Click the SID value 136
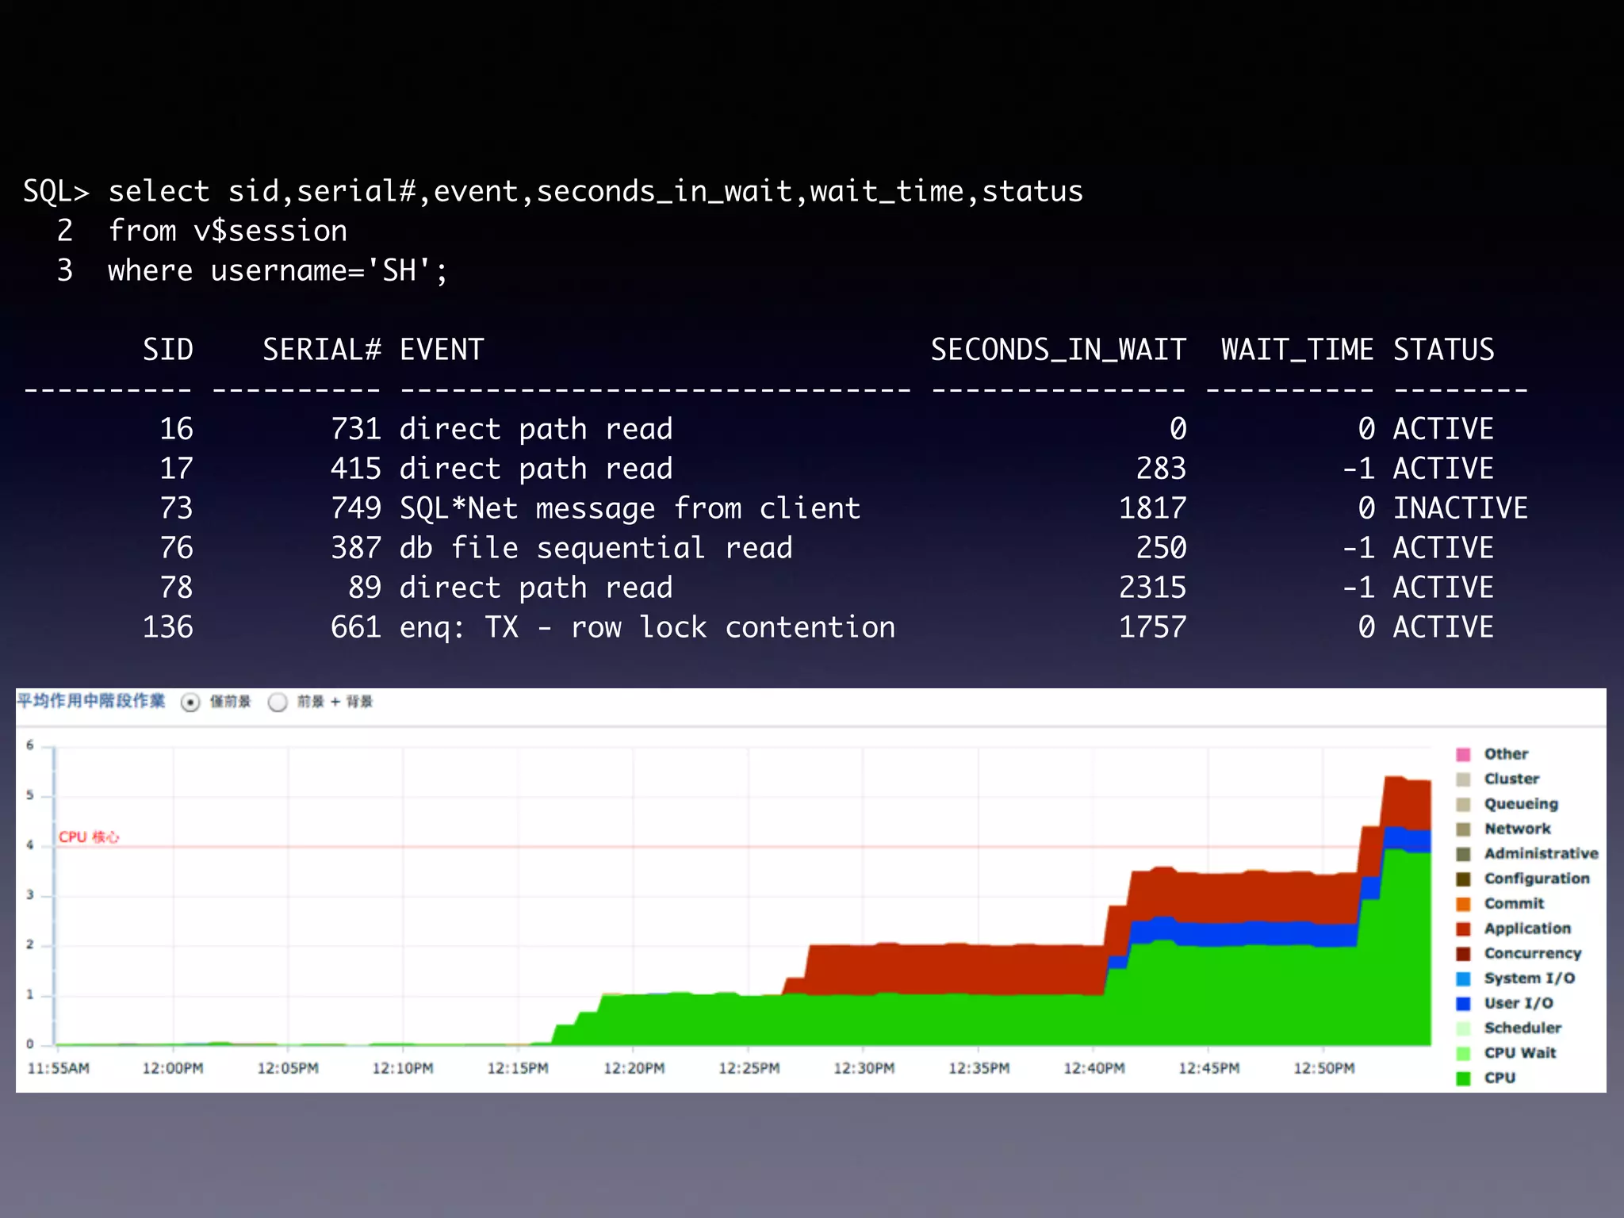This screenshot has height=1218, width=1624. coord(168,627)
